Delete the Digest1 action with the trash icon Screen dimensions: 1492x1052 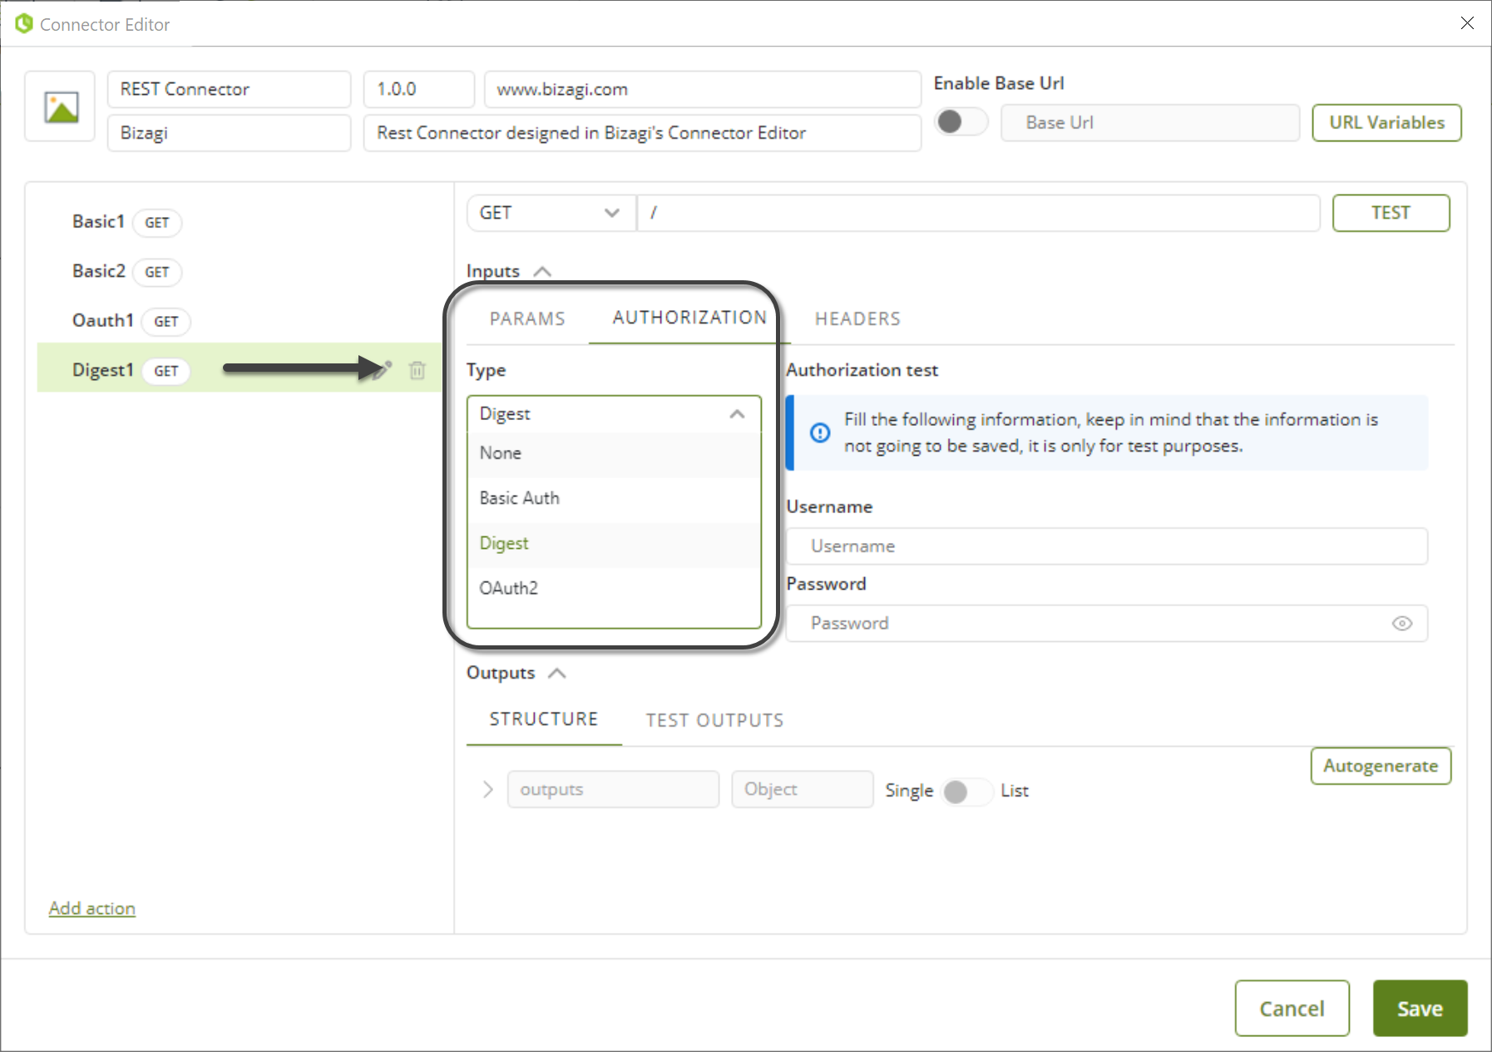417,370
